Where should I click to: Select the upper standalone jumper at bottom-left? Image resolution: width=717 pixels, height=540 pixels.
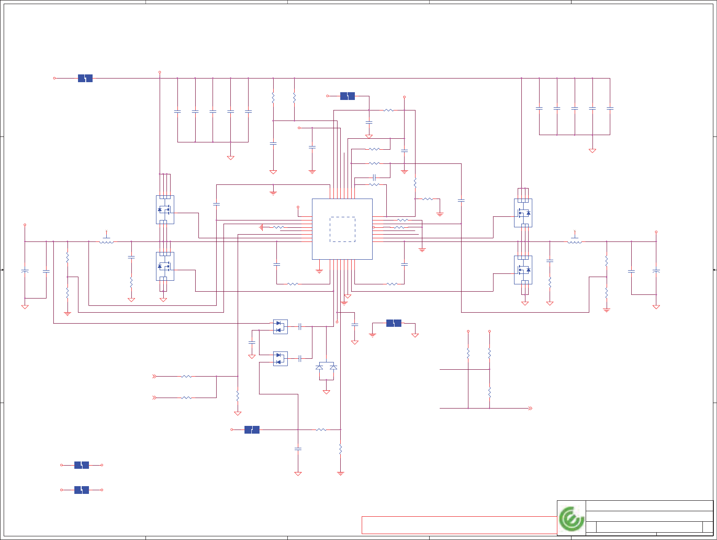82,465
